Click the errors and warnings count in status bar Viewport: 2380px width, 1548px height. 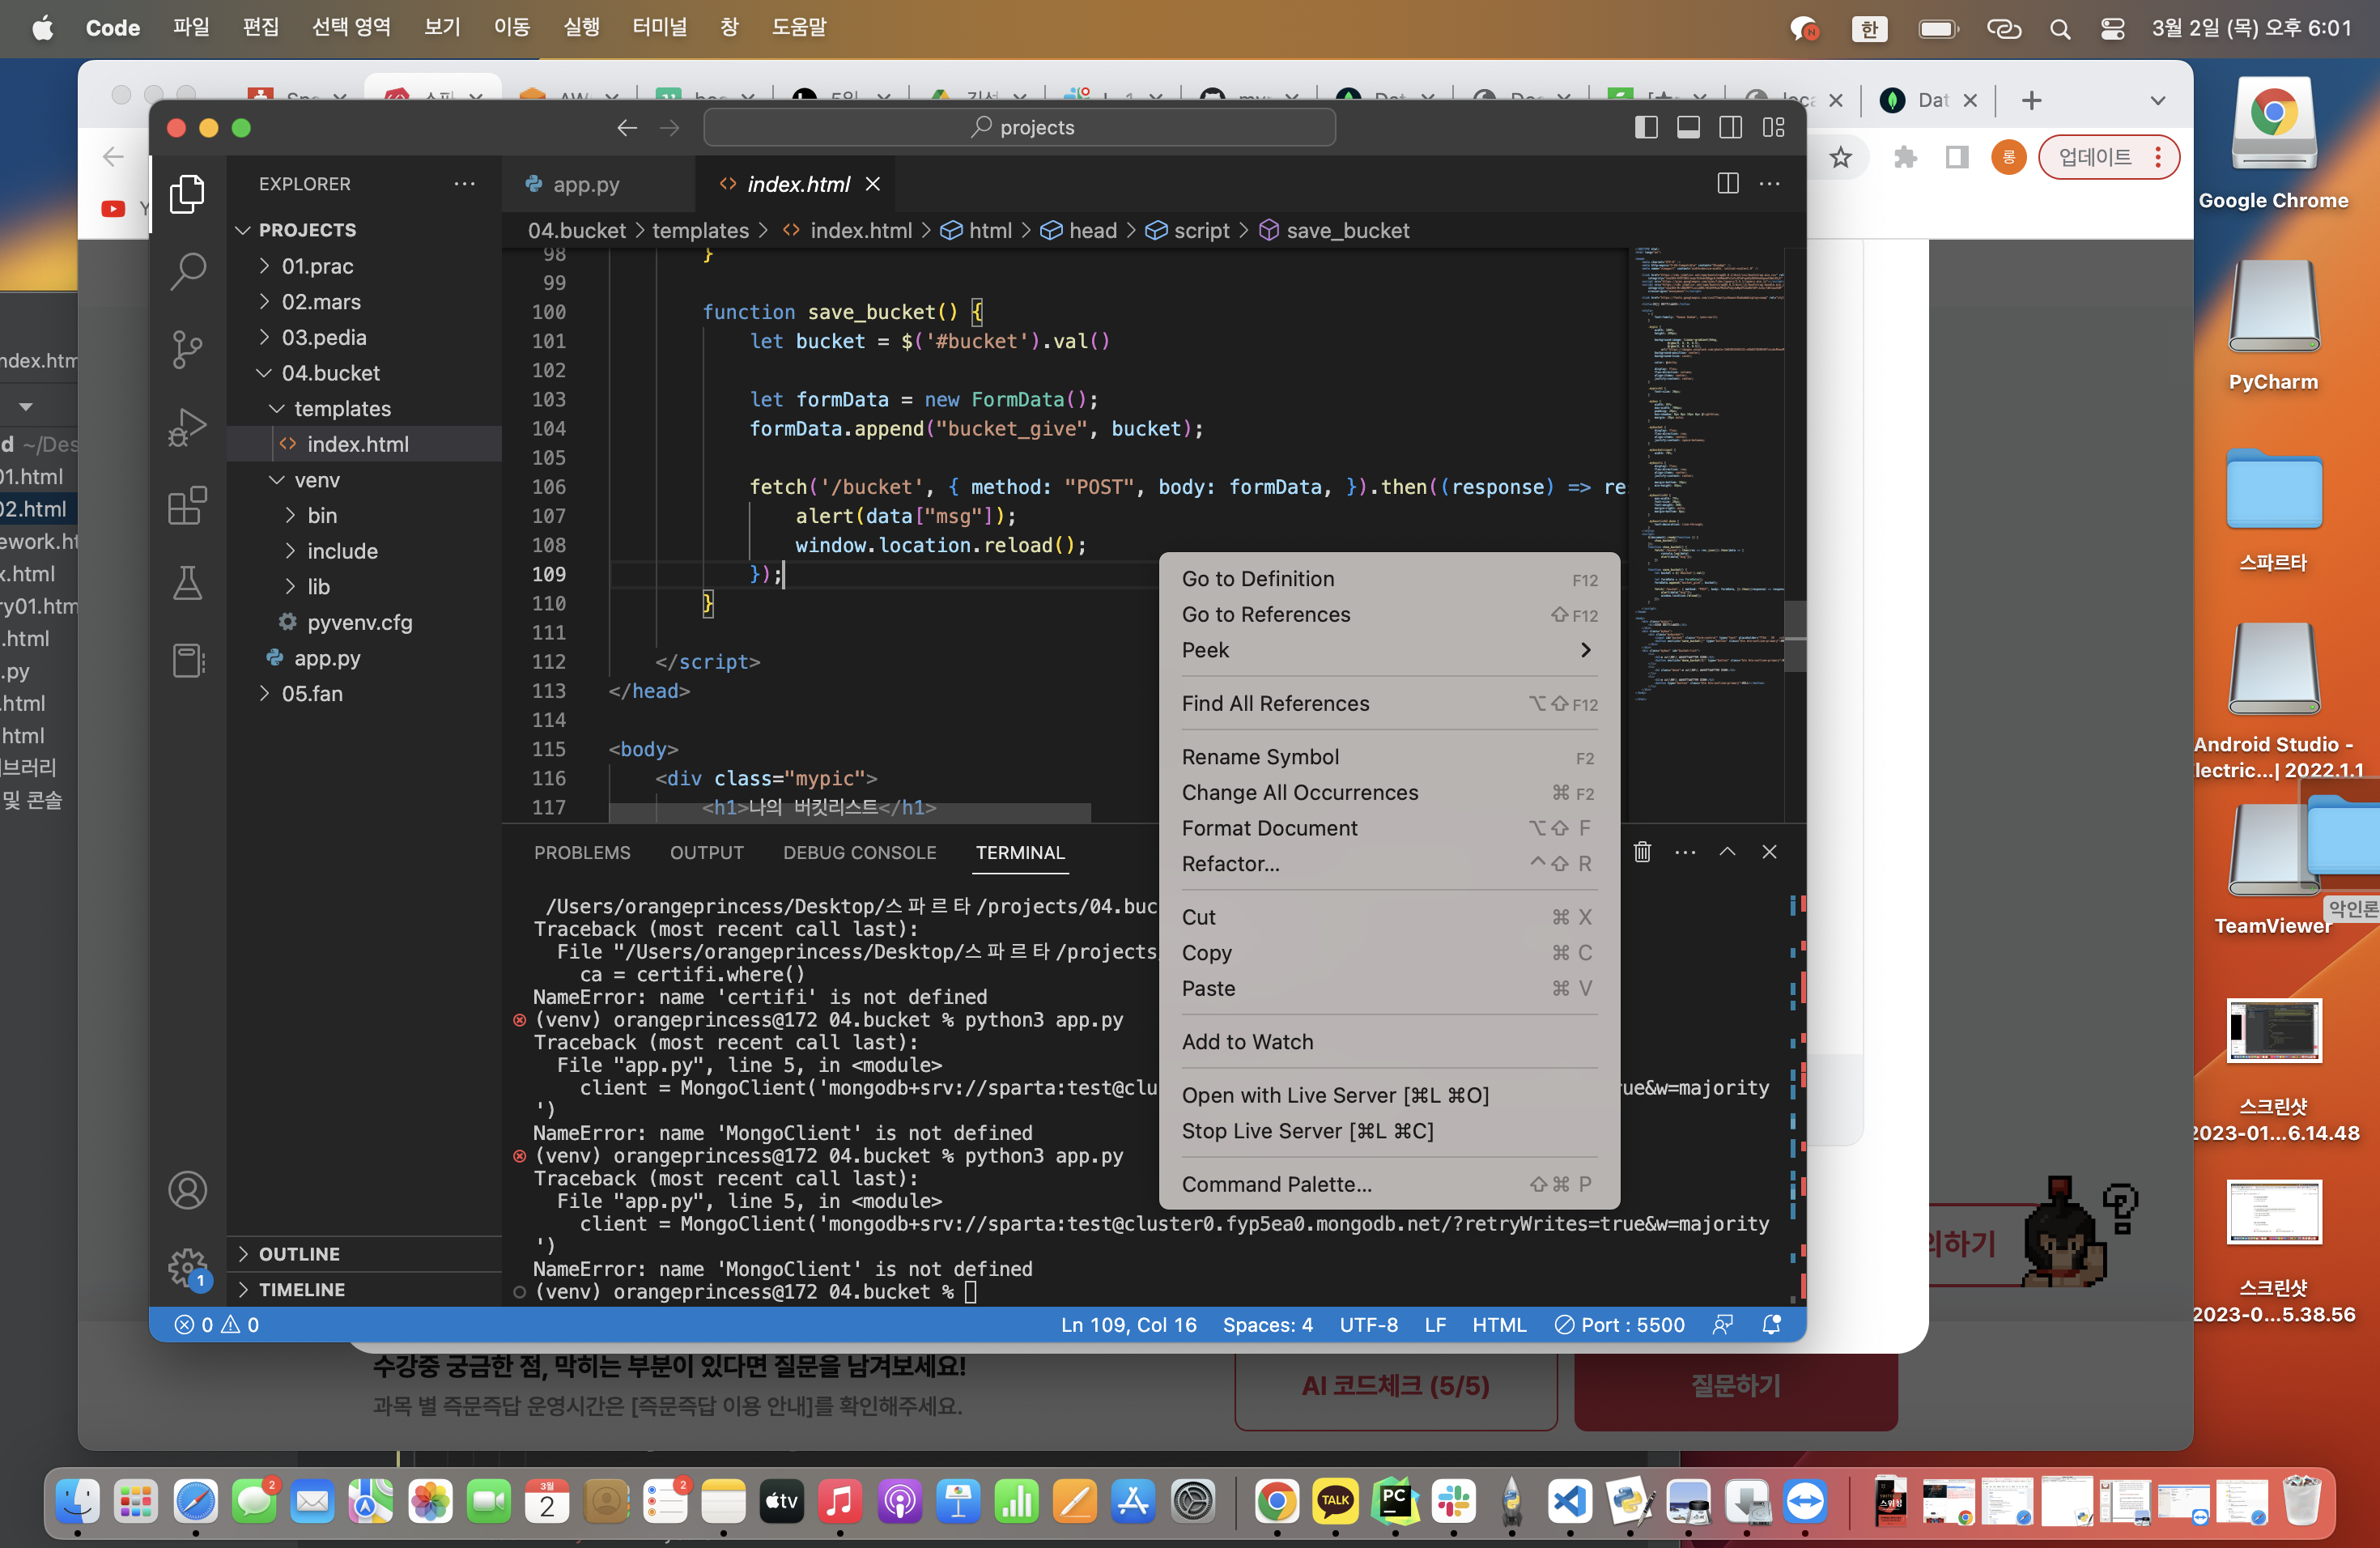pyautogui.click(x=217, y=1324)
